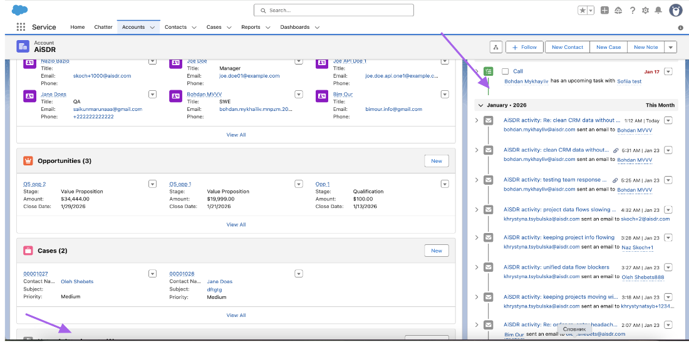The image size is (689, 342).
Task: Switch to the Dashboards tab
Action: (295, 28)
